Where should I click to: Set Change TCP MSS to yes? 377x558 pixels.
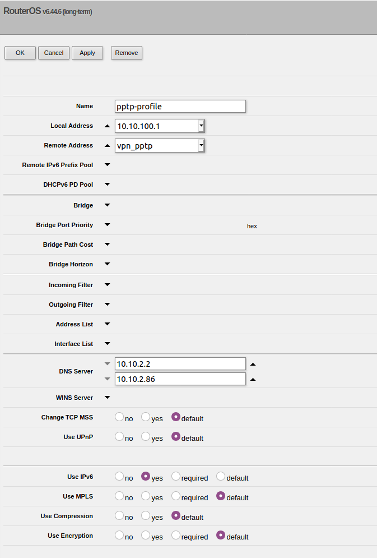tap(146, 417)
